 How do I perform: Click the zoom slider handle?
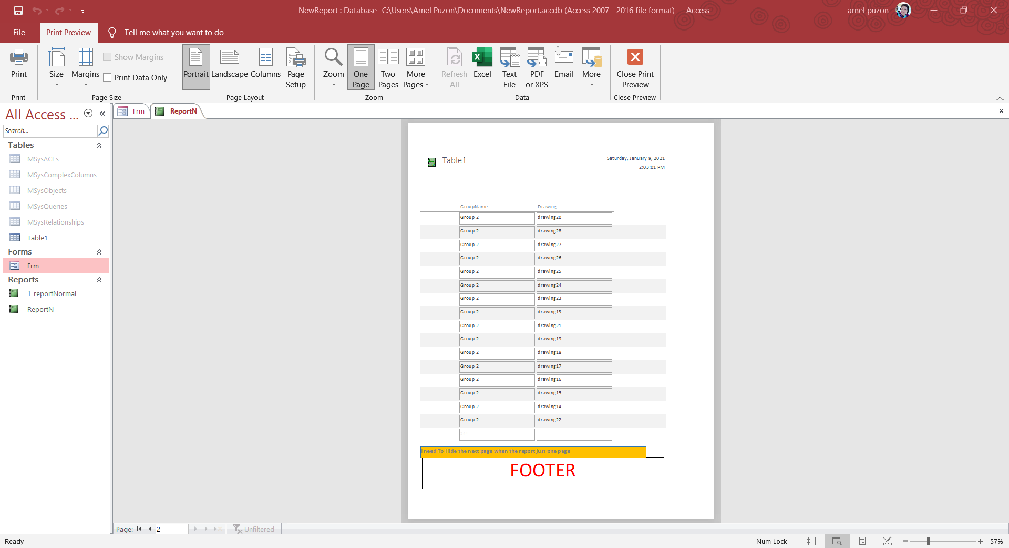click(929, 541)
